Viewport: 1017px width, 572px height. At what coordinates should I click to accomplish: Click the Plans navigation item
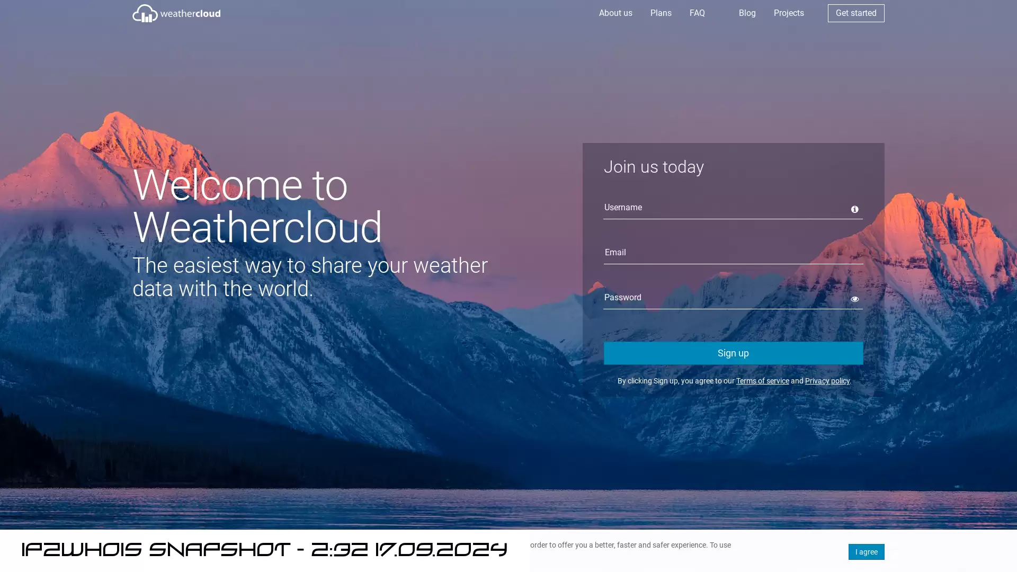(x=661, y=13)
